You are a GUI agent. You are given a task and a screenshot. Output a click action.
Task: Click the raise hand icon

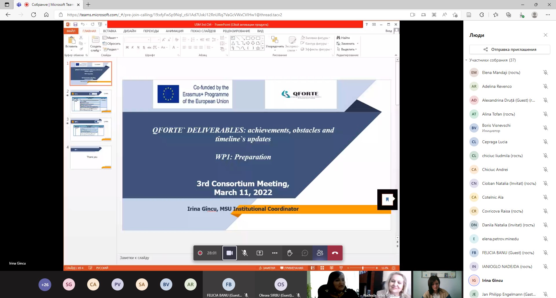[x=290, y=253]
